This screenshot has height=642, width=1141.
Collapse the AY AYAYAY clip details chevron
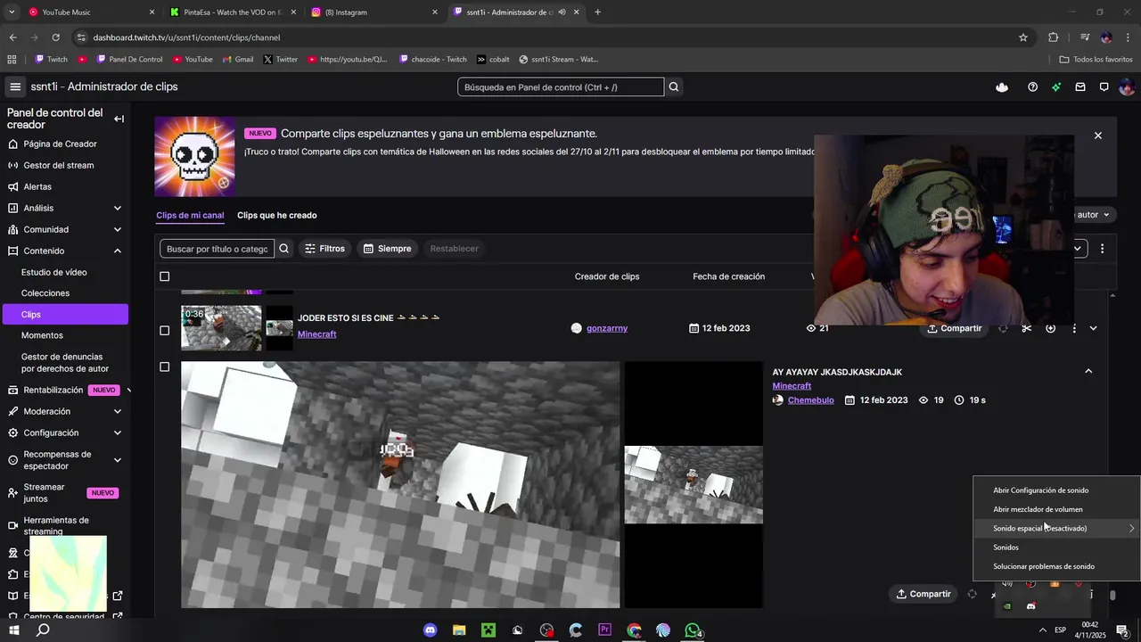pos(1088,371)
